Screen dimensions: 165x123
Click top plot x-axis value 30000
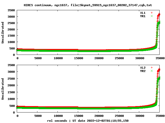[x=140, y=58]
